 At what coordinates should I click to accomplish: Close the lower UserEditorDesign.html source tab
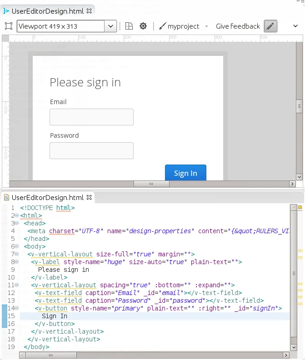point(89,198)
